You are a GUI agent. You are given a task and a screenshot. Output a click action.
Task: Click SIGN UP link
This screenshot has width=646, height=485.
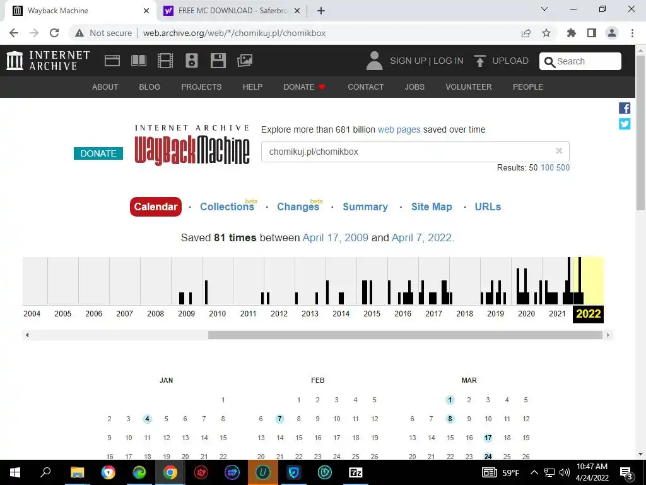point(408,61)
